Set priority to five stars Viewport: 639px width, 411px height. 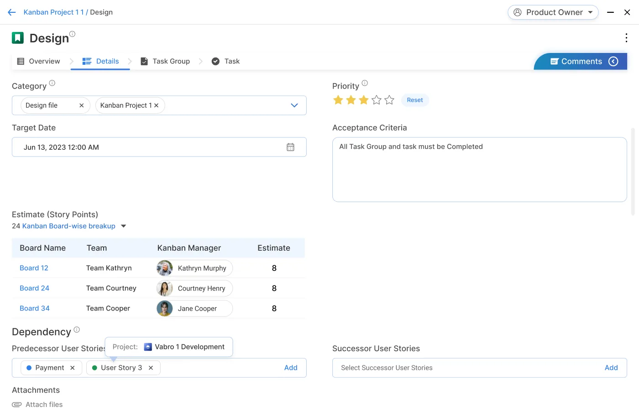pos(389,100)
